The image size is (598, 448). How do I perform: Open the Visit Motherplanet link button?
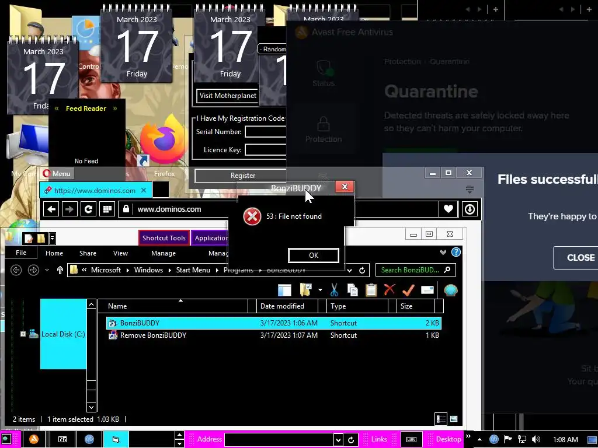pyautogui.click(x=228, y=96)
